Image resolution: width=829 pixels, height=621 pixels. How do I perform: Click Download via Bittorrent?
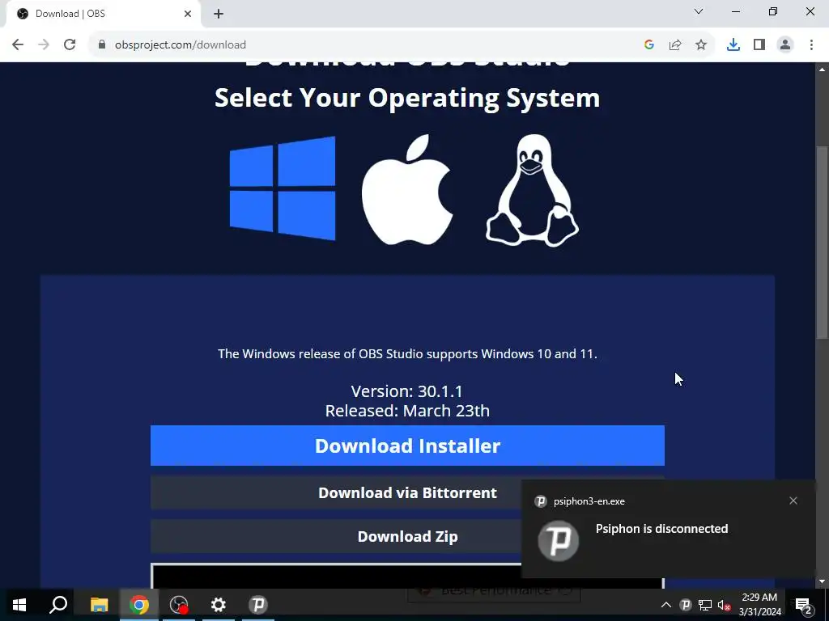(x=407, y=492)
